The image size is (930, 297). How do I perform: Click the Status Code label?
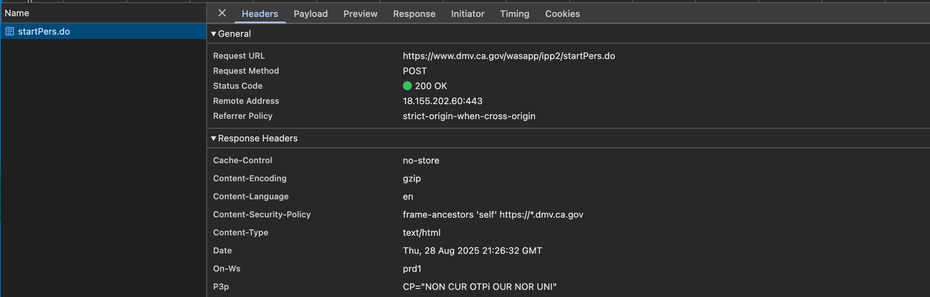click(238, 86)
